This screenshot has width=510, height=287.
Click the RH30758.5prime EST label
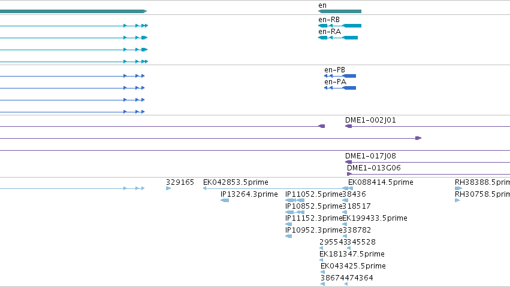tap(482, 194)
